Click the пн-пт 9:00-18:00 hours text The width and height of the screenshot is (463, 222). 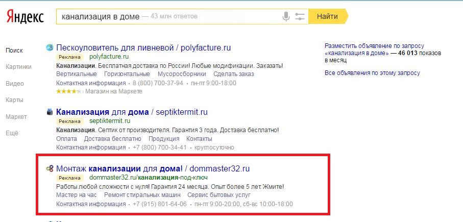click(213, 83)
